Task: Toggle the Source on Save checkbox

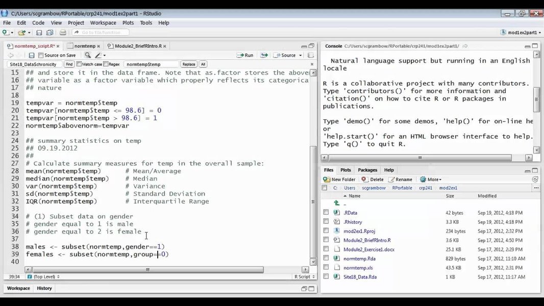Action: click(x=41, y=55)
